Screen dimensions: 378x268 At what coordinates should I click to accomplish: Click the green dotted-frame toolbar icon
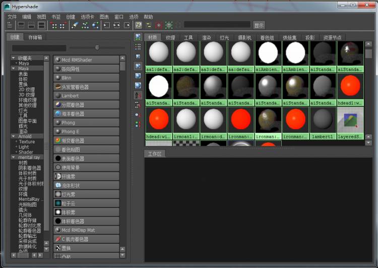(169, 25)
